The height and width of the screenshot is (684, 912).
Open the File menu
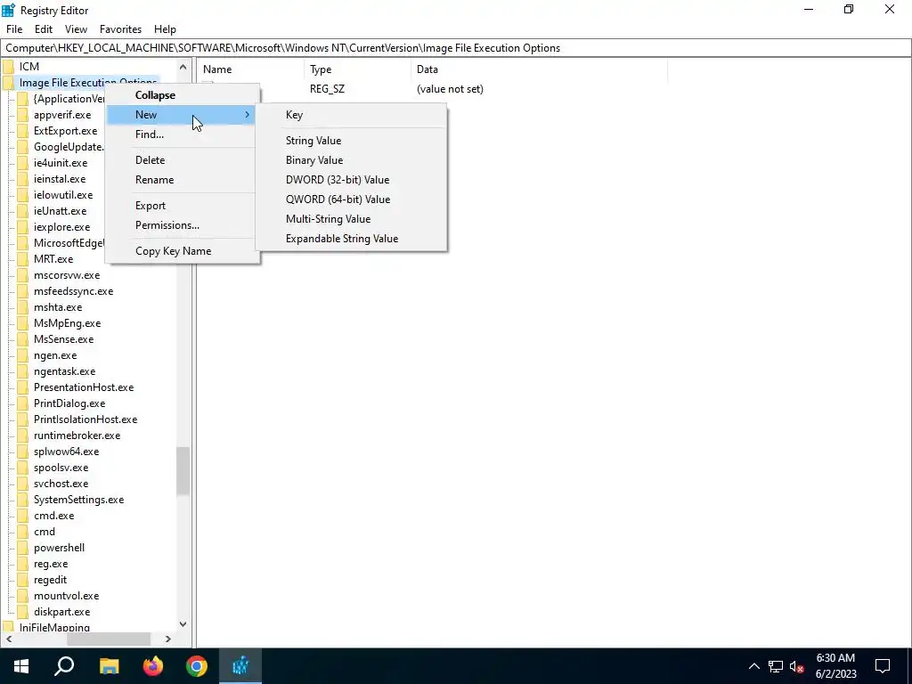pyautogui.click(x=14, y=29)
